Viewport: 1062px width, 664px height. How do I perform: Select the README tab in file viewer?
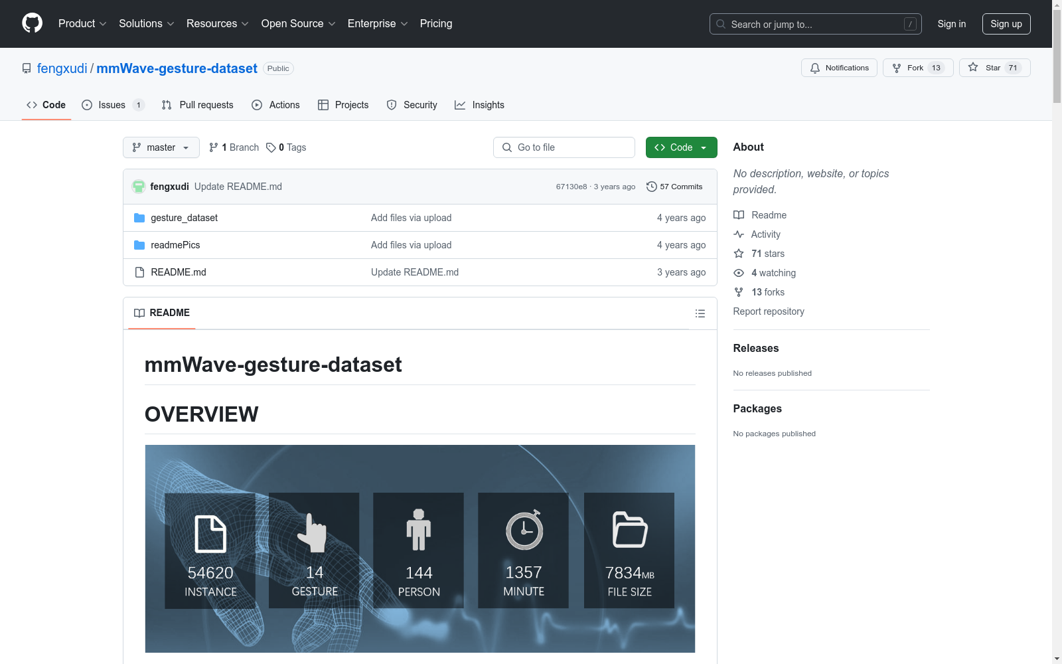162,313
